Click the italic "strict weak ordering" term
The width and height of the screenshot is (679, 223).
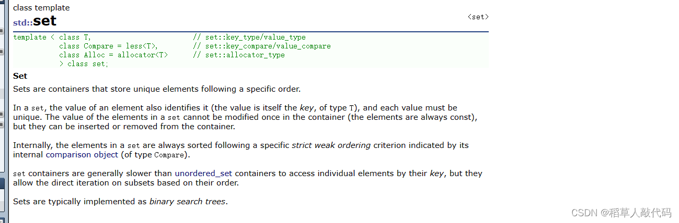point(331,145)
